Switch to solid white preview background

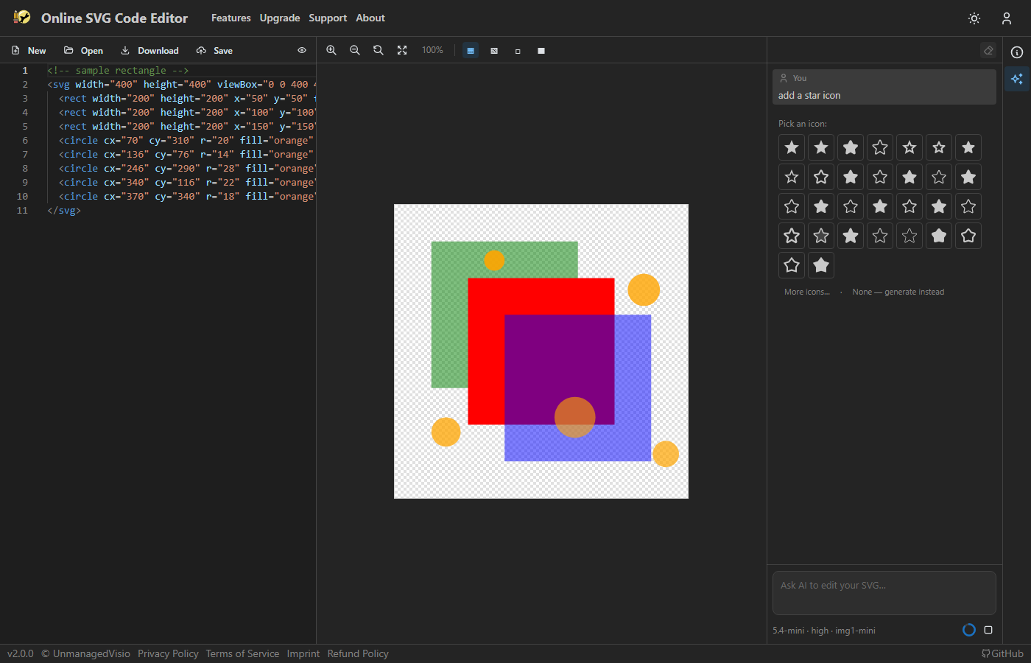(x=541, y=51)
